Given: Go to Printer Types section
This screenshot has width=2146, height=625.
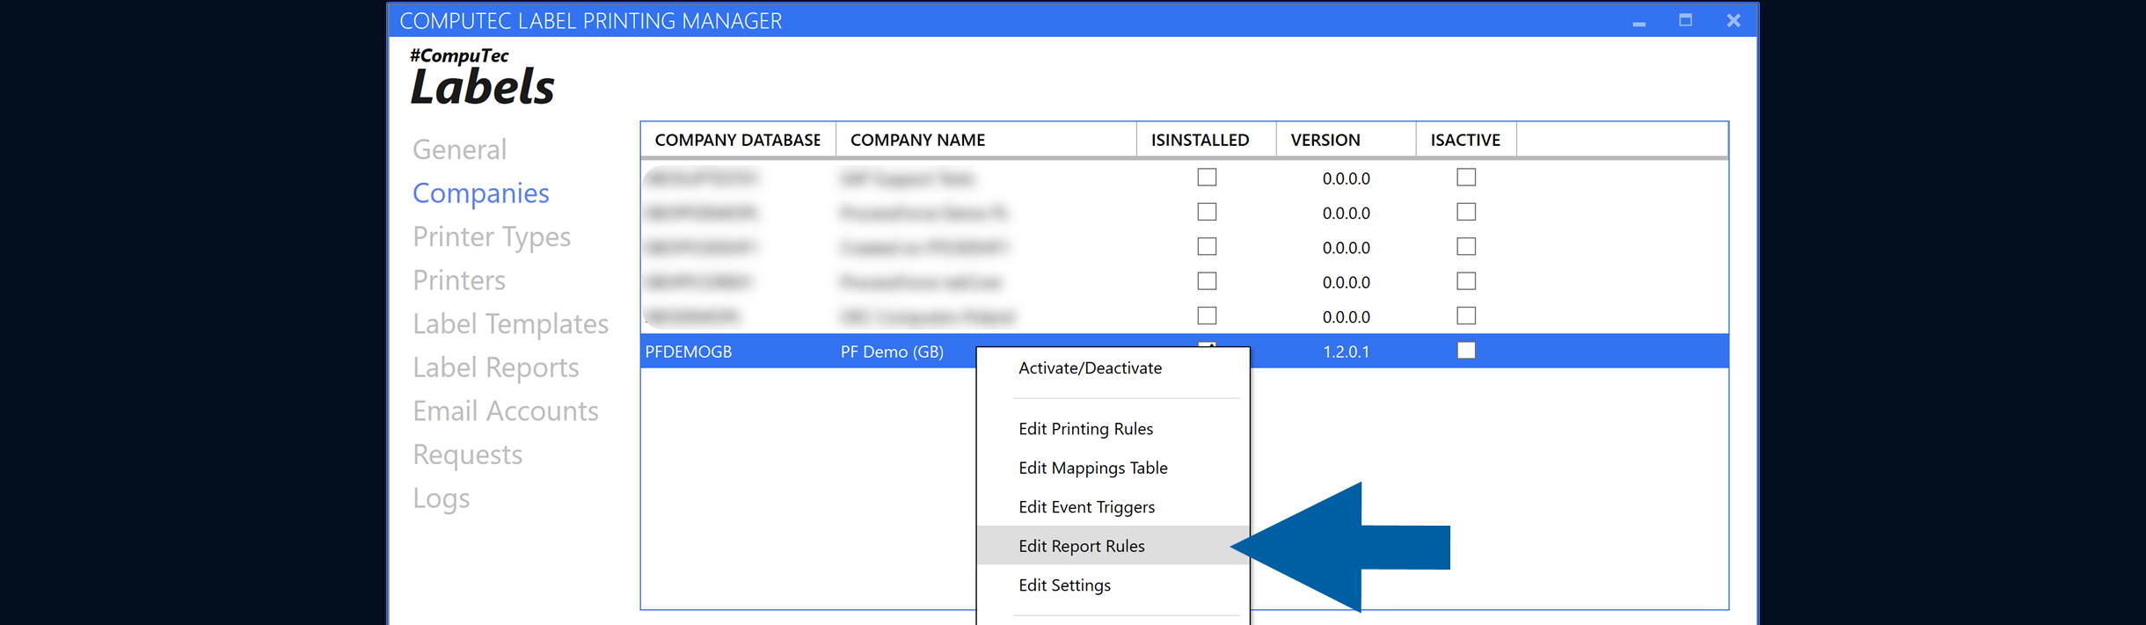Looking at the screenshot, I should tap(492, 237).
